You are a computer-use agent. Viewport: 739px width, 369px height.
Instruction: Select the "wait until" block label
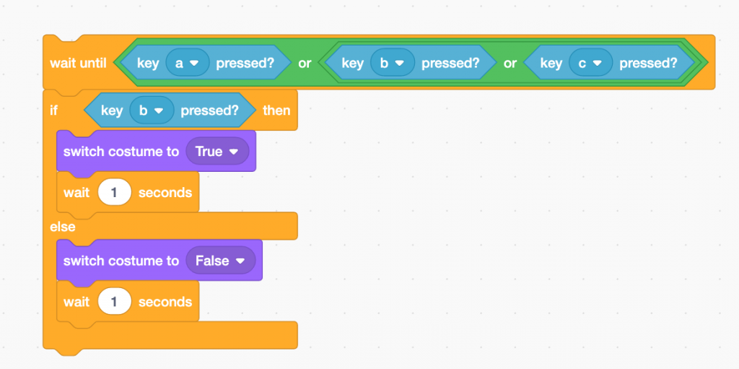click(x=78, y=63)
